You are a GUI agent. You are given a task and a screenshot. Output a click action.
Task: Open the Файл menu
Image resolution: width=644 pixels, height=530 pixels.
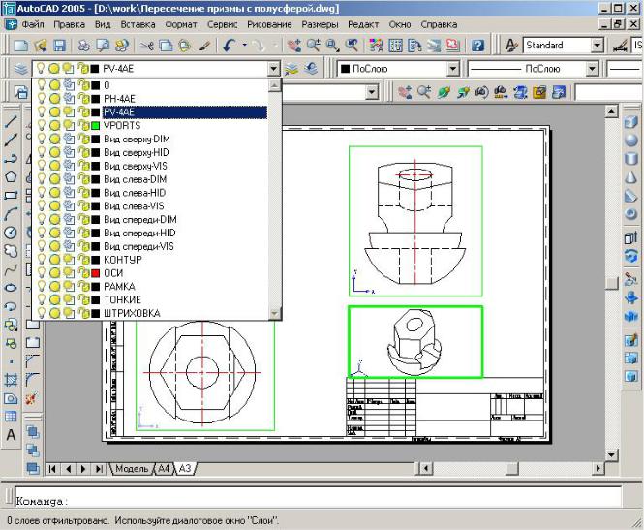tap(33, 24)
